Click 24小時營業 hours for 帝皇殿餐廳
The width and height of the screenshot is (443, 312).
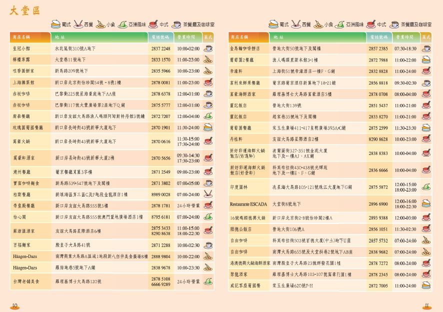pyautogui.click(x=188, y=205)
